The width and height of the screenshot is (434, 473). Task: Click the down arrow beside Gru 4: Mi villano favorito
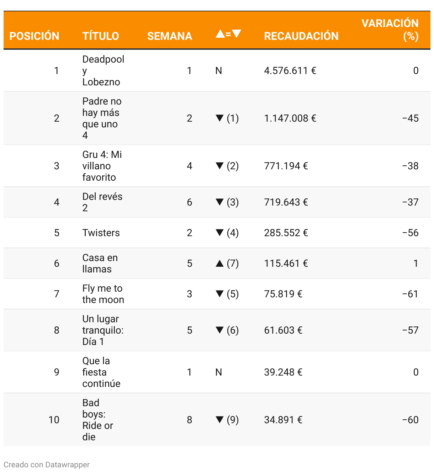pos(219,166)
